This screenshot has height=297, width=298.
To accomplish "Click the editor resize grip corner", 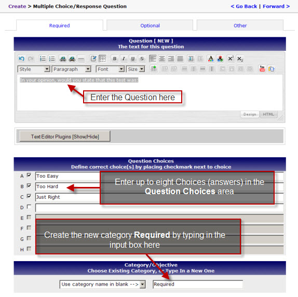I will pos(280,118).
